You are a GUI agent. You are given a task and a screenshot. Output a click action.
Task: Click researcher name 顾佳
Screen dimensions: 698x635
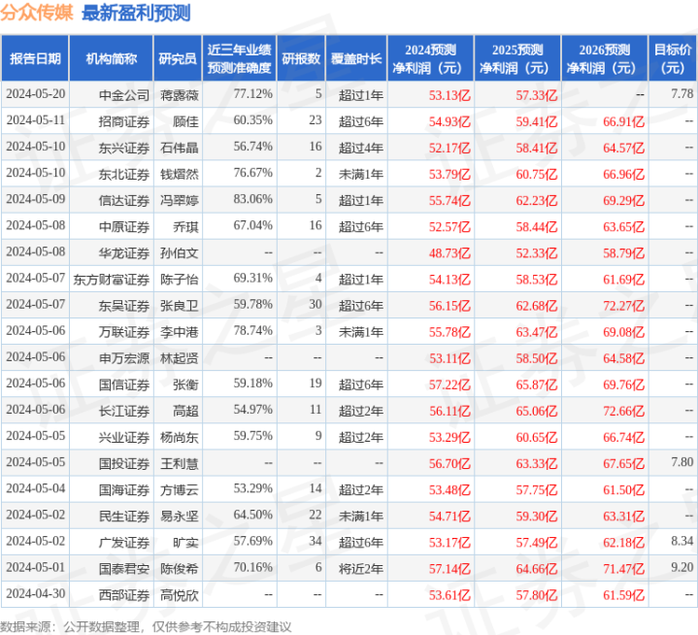click(x=185, y=121)
